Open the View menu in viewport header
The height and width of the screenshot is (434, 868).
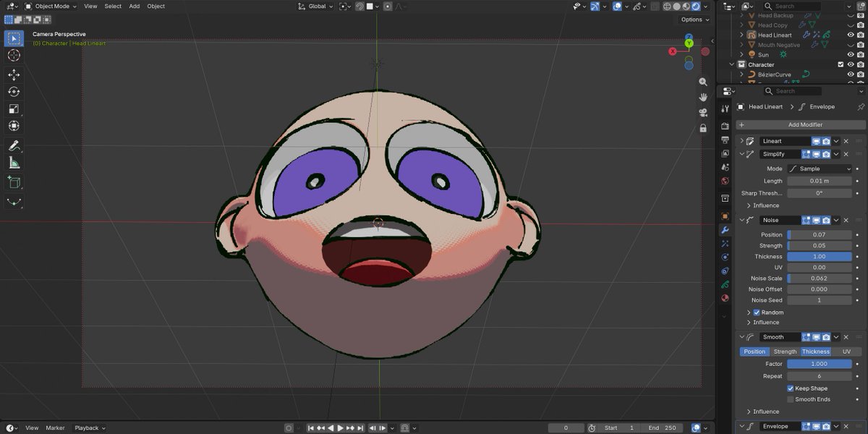(90, 7)
